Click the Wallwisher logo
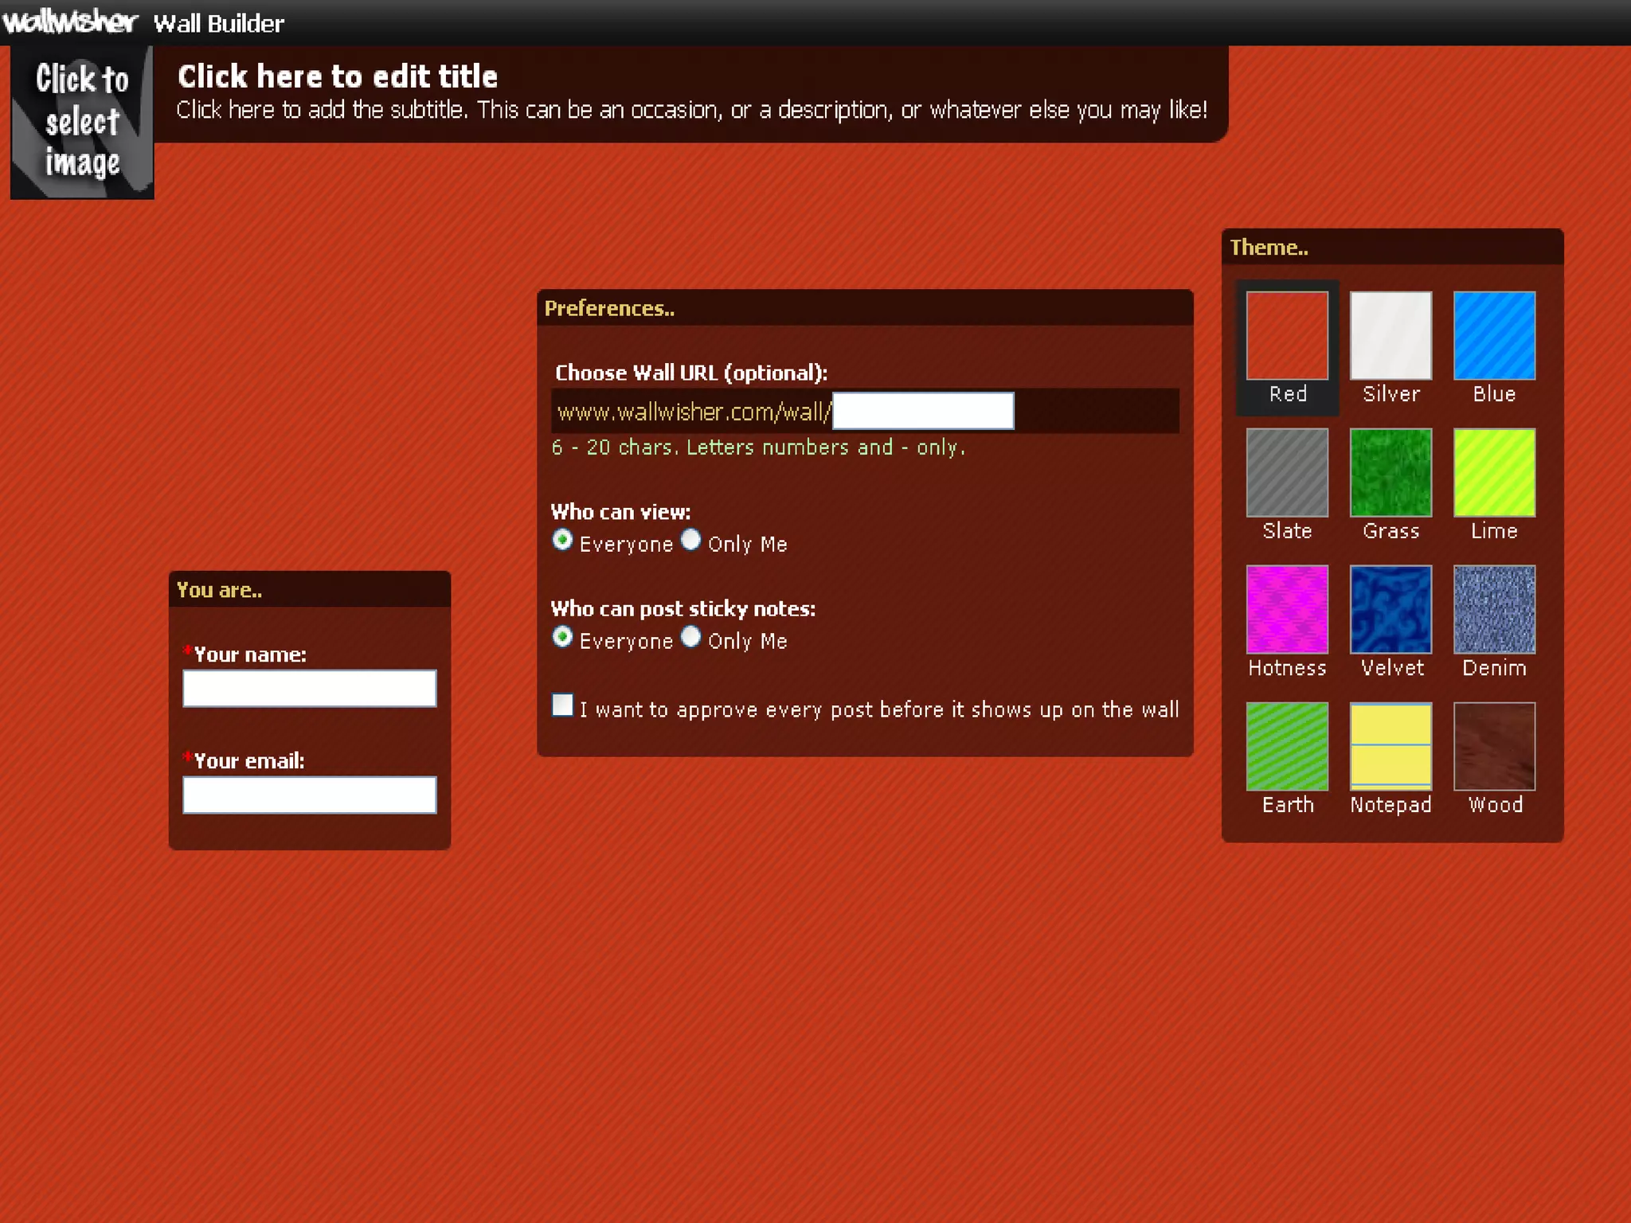This screenshot has height=1223, width=1631. pos(70,21)
